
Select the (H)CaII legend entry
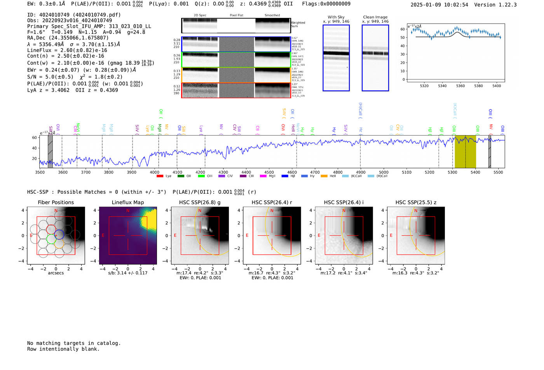coord(377,176)
